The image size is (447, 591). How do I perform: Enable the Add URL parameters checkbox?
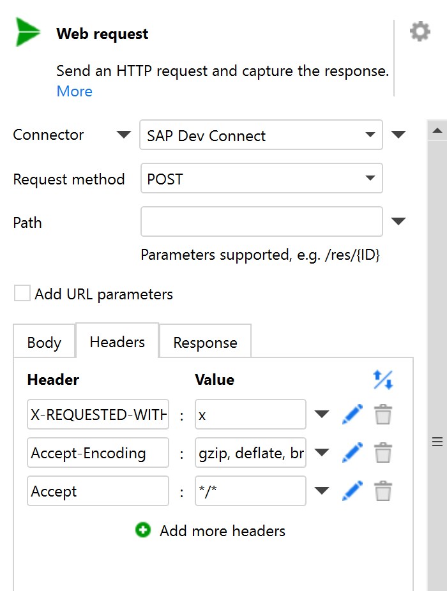click(22, 293)
